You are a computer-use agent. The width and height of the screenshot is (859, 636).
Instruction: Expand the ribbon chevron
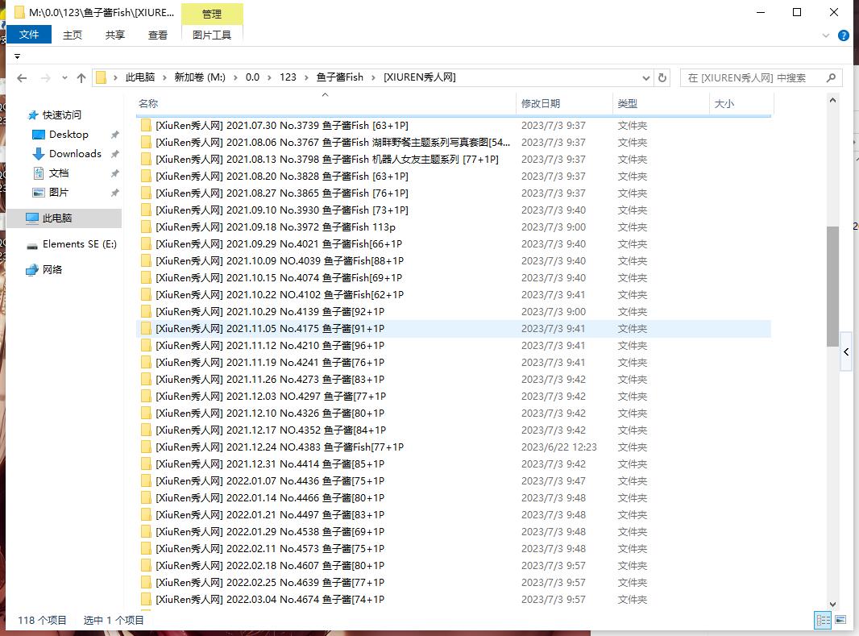click(x=826, y=35)
